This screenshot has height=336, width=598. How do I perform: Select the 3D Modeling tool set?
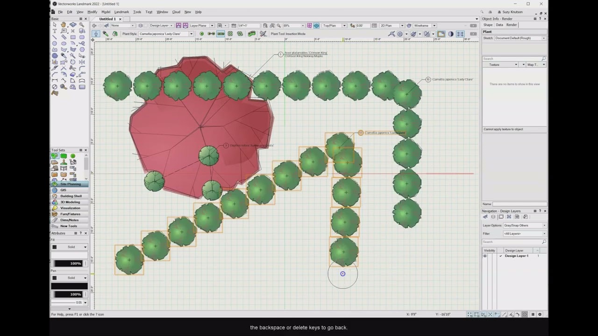(69, 202)
